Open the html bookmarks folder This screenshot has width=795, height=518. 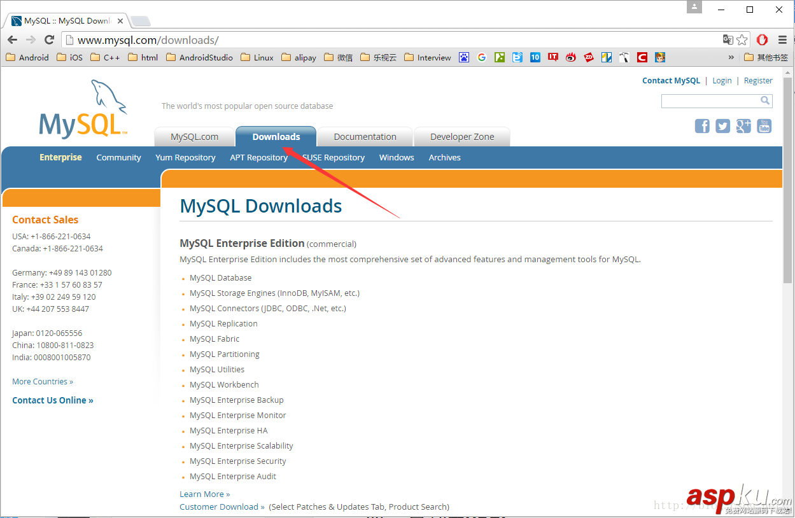(x=143, y=57)
